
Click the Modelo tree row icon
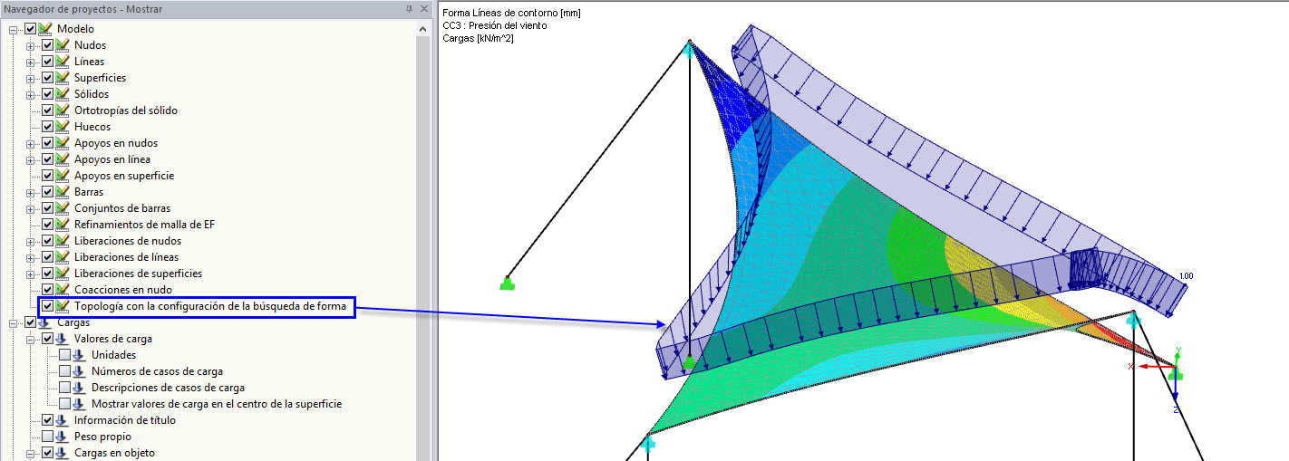[44, 29]
